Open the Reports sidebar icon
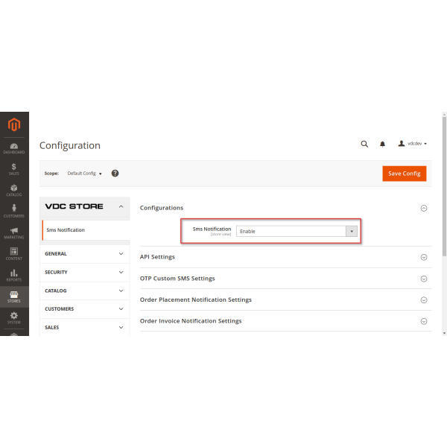The width and height of the screenshot is (447, 447). coord(14,276)
